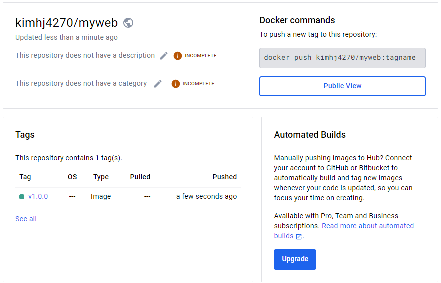Image resolution: width=441 pixels, height=283 pixels.
Task: Click the Pulled column header
Action: 140,177
